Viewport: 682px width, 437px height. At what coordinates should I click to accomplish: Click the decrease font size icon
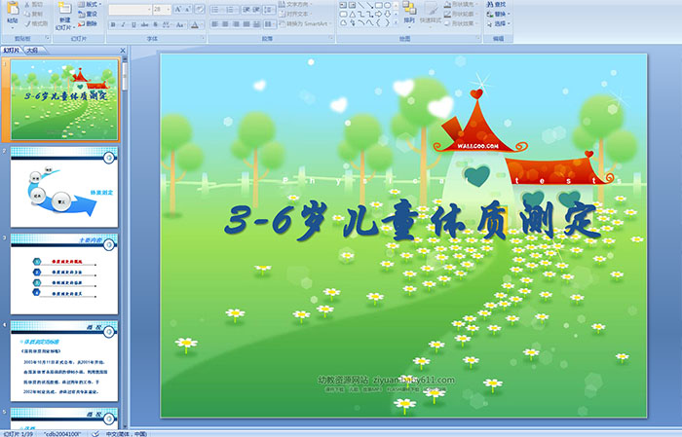188,9
